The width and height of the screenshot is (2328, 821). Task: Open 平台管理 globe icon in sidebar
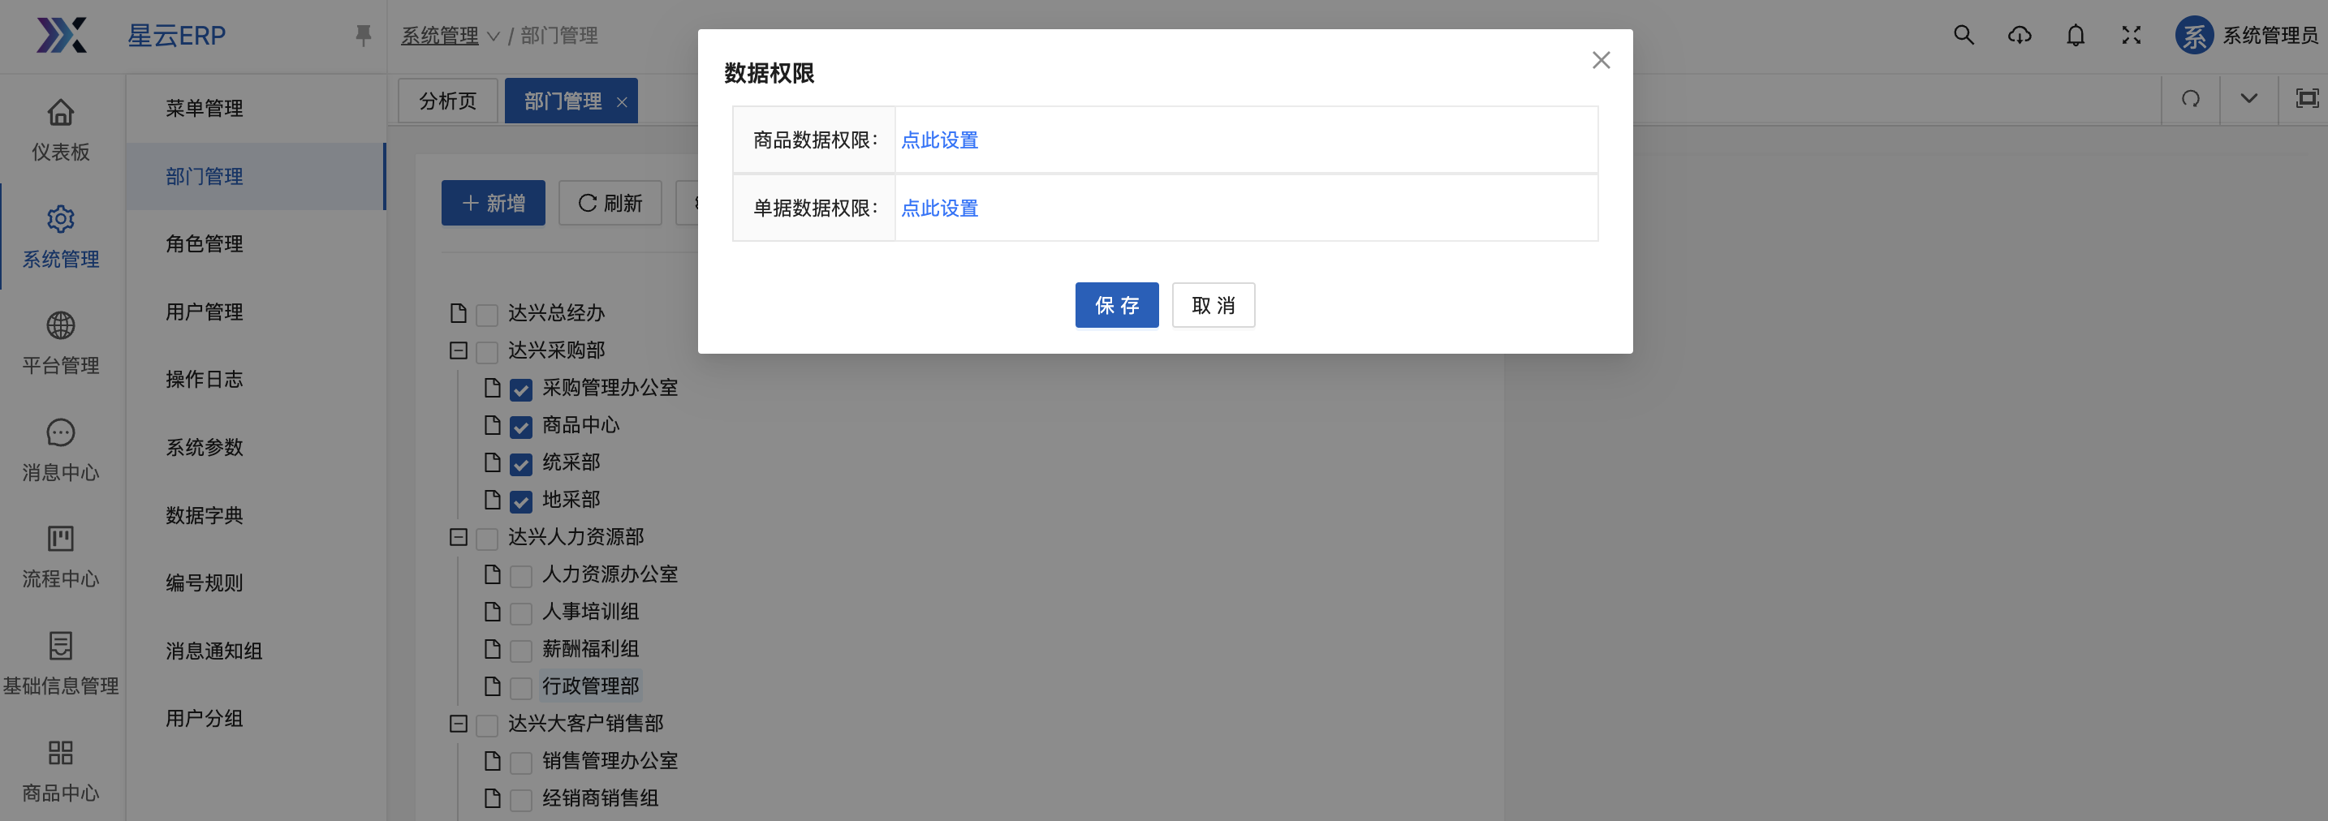coord(61,343)
